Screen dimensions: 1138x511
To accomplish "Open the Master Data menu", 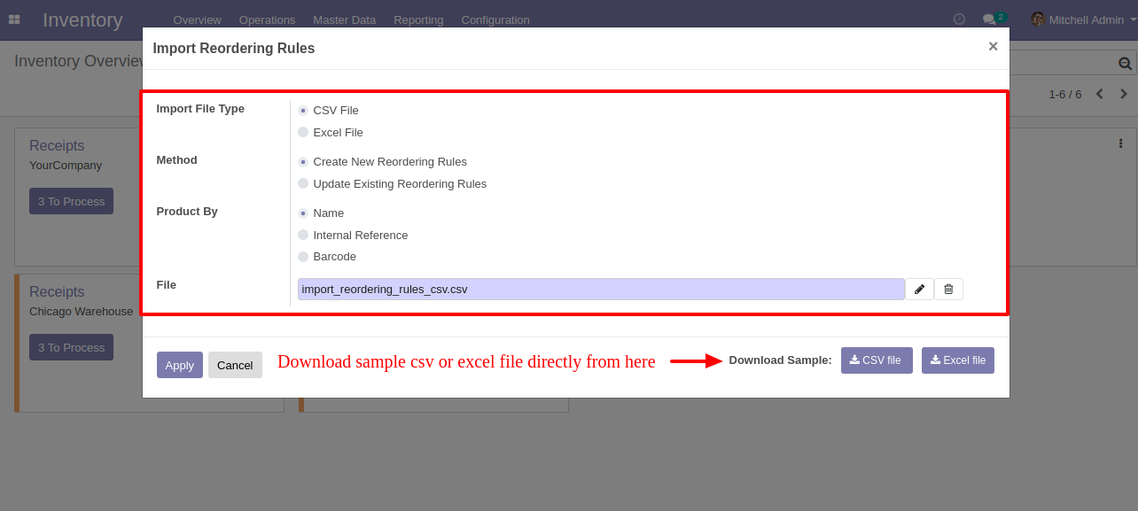I will click(x=344, y=19).
